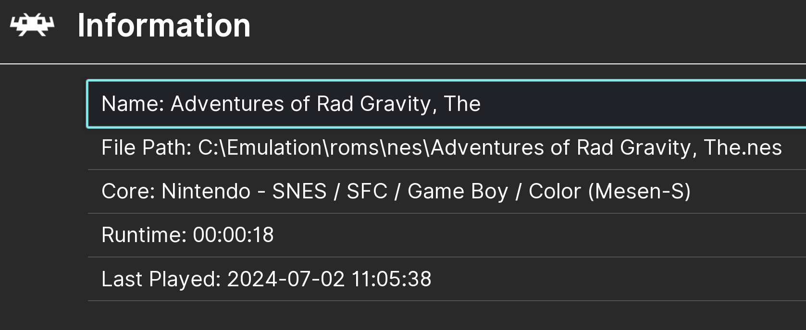Click the 'Core:' field label
The width and height of the screenshot is (806, 330).
click(x=128, y=191)
